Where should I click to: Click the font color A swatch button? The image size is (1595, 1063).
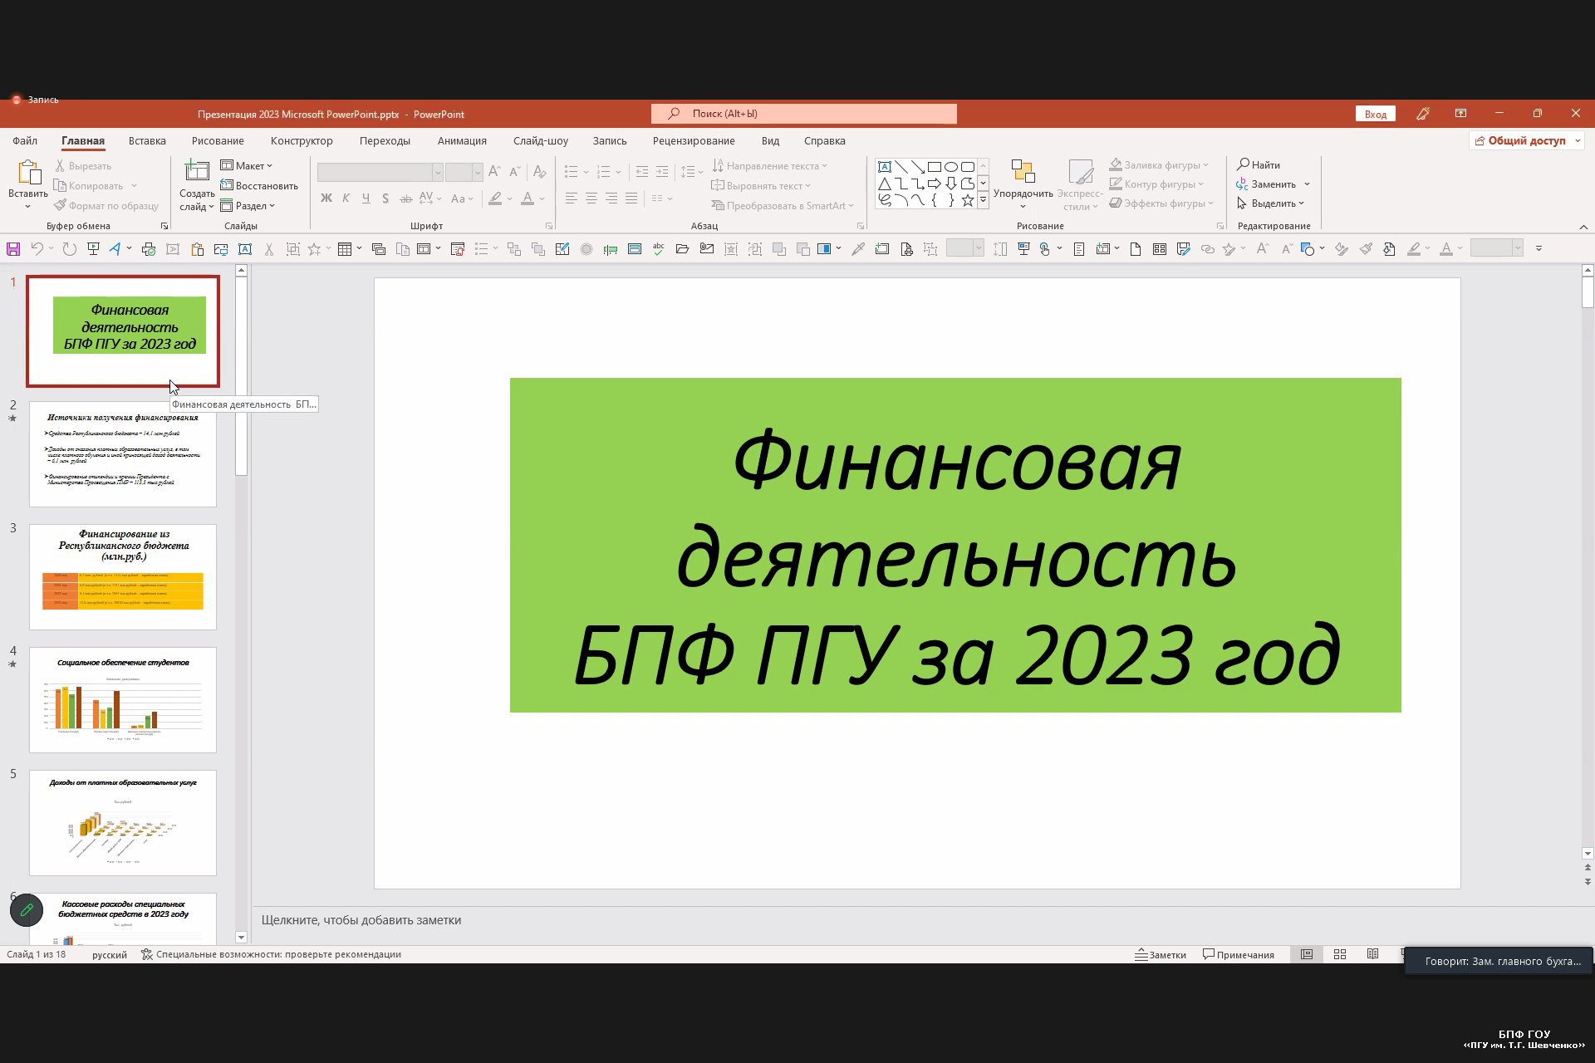pos(527,198)
